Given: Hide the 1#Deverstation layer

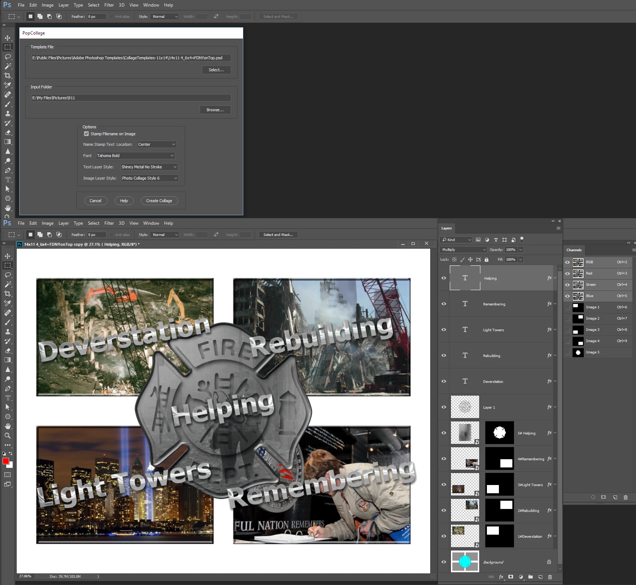Looking at the screenshot, I should 444,536.
